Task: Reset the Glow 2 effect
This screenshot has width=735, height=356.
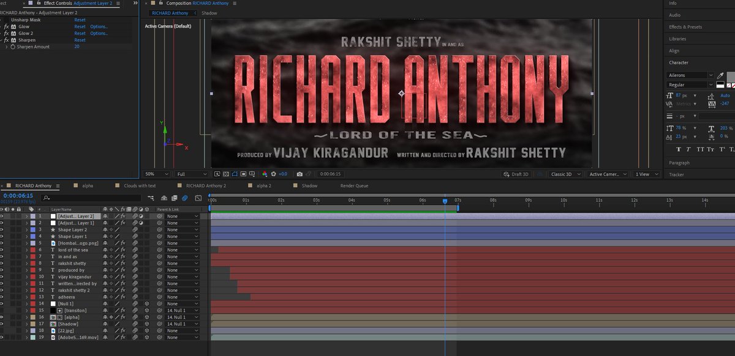Action: click(x=80, y=34)
